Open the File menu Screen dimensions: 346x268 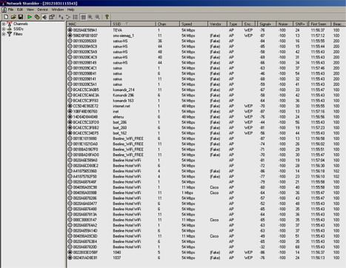[x=10, y=10]
